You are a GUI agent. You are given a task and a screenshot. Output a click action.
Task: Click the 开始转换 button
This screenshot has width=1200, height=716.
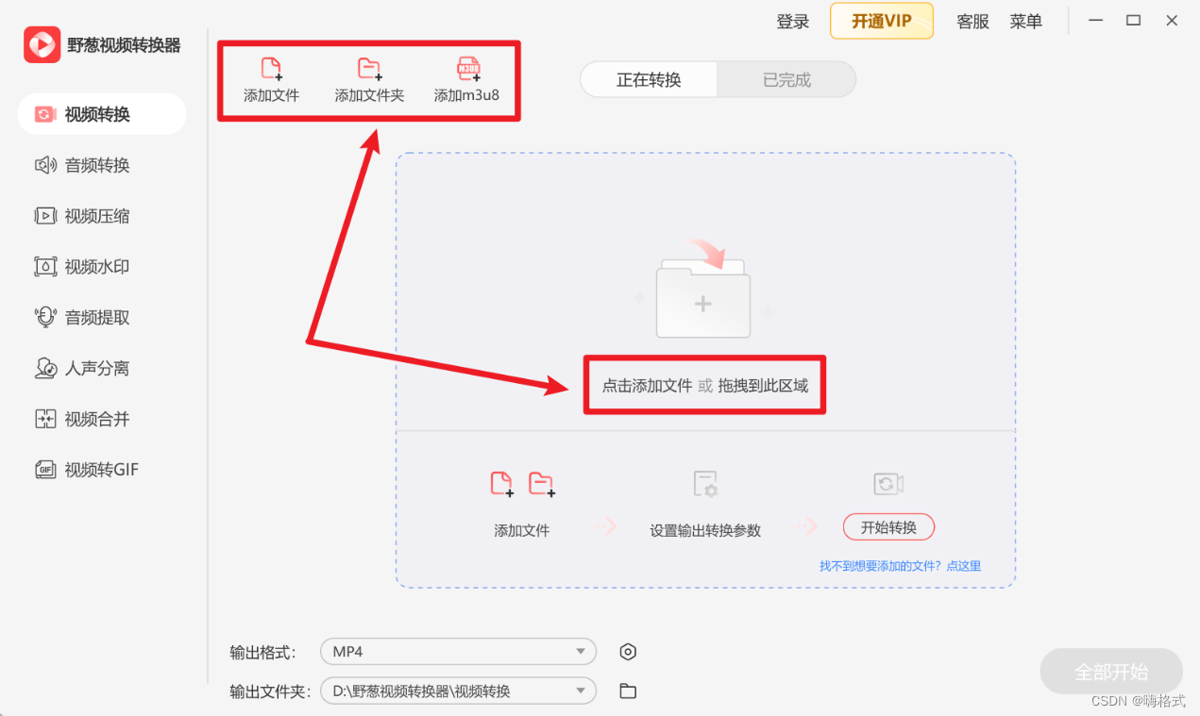[887, 526]
